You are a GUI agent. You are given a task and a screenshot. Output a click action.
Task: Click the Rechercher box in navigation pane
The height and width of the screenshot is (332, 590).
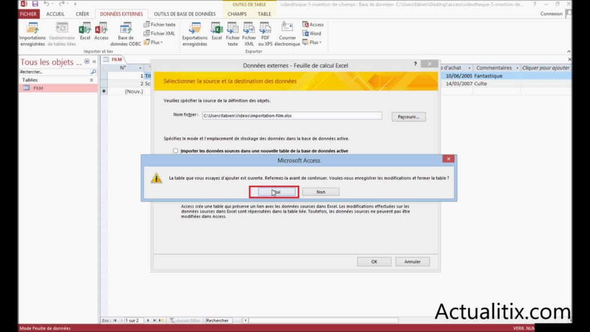pyautogui.click(x=55, y=72)
